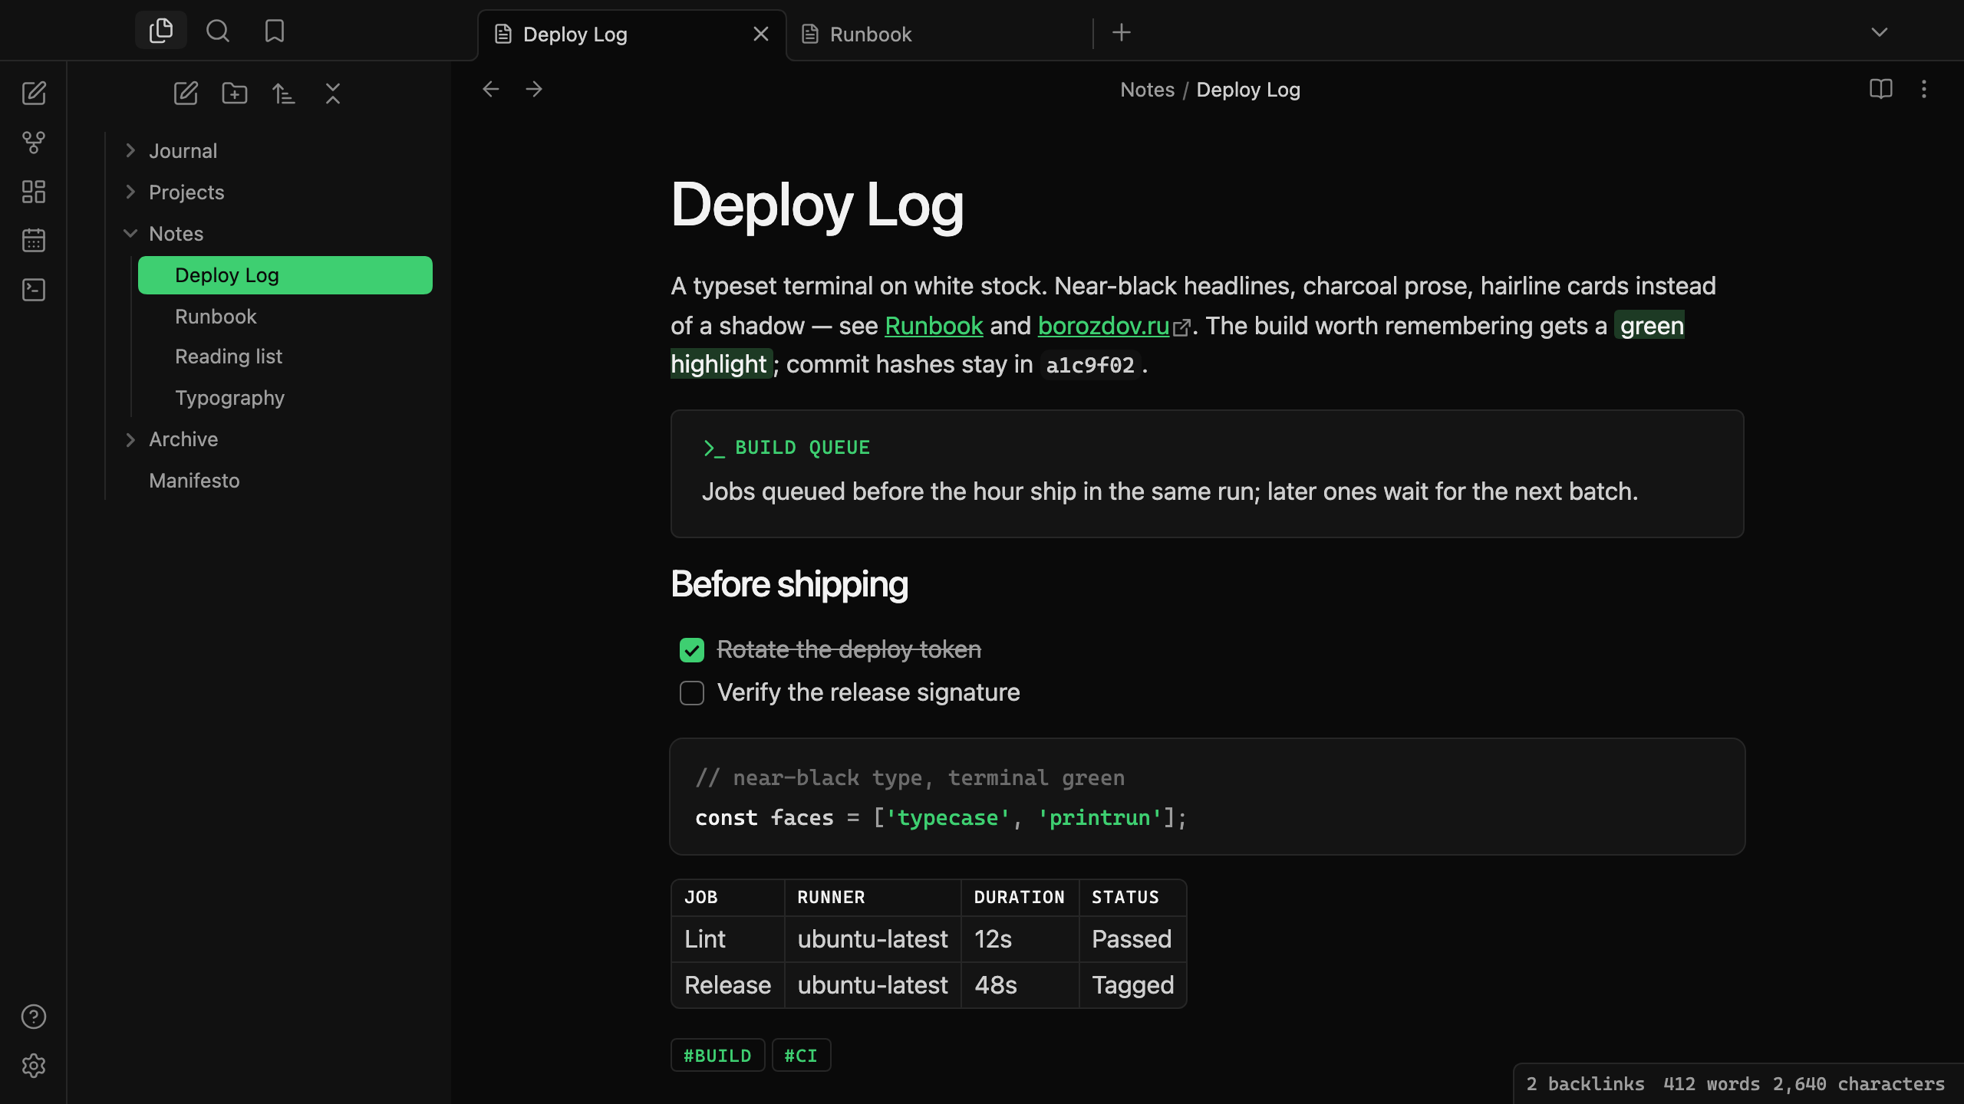The image size is (1964, 1104).
Task: Open daily note calendar icon
Action: click(x=34, y=241)
